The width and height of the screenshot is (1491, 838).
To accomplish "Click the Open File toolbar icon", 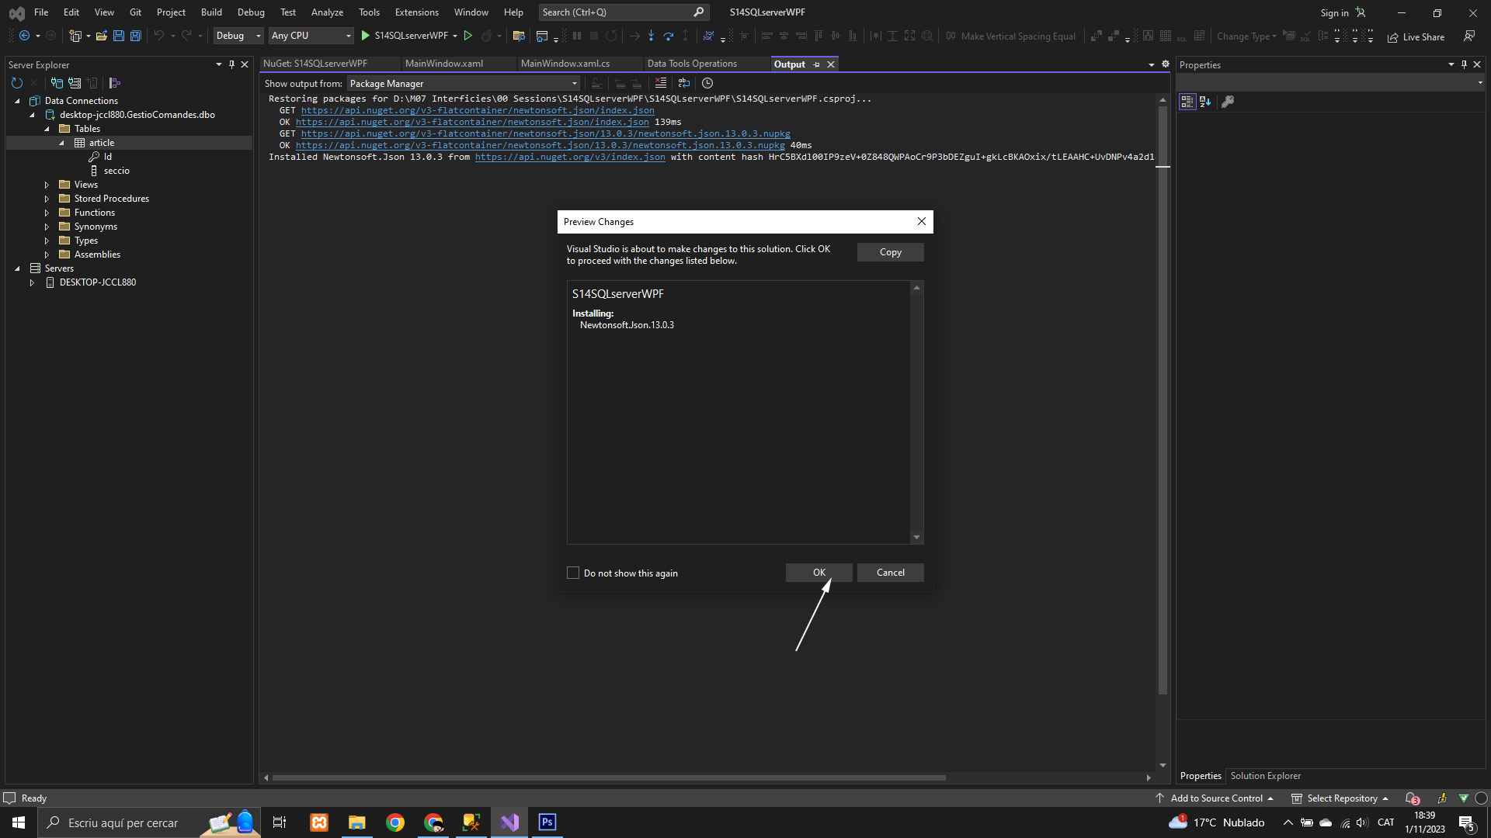I will pos(101,36).
